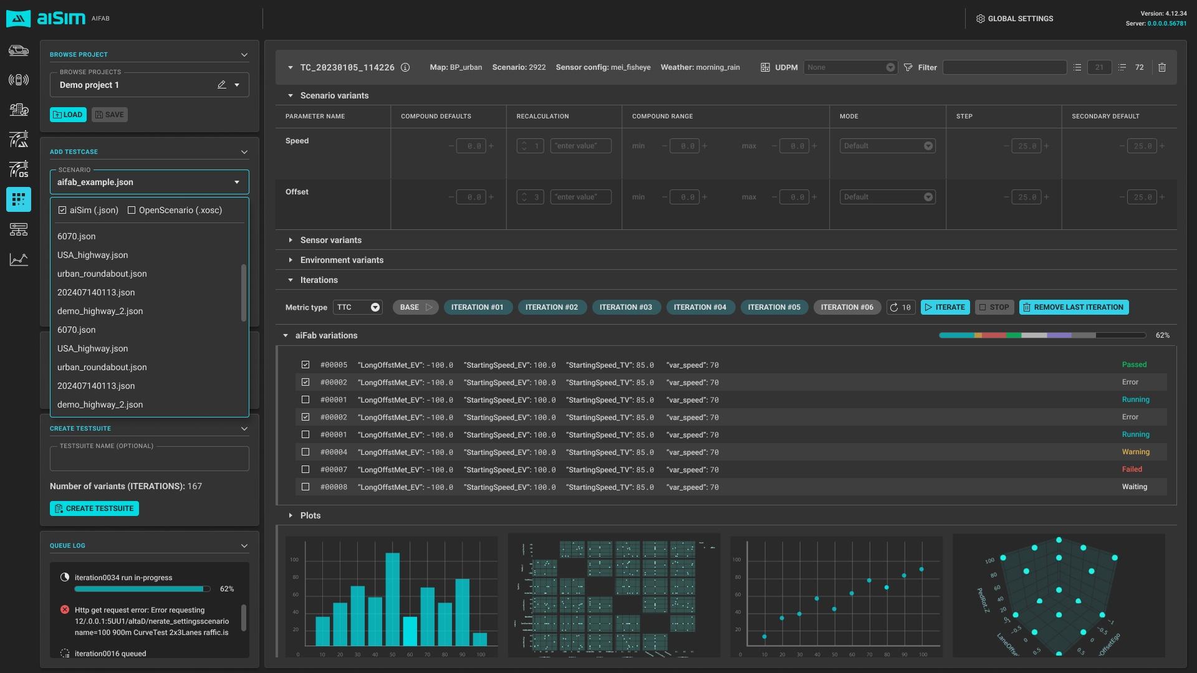Select the aiFab grid sidebar icon
The image size is (1197, 673).
19,199
